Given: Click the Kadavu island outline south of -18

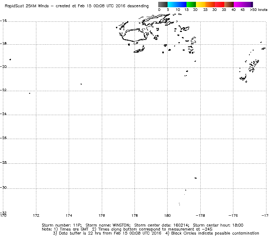Looking at the screenshot, I should coord(139,50).
